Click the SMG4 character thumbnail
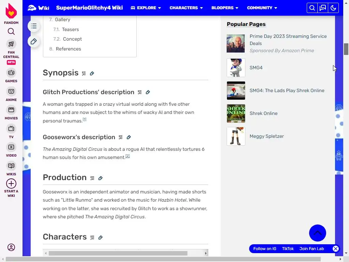This screenshot has height=262, width=349. 236,68
